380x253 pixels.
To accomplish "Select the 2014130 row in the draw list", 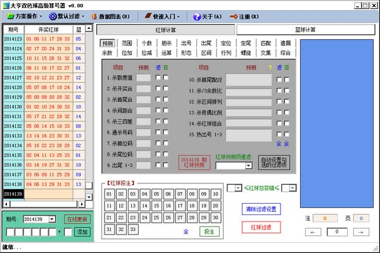I will tap(44, 107).
